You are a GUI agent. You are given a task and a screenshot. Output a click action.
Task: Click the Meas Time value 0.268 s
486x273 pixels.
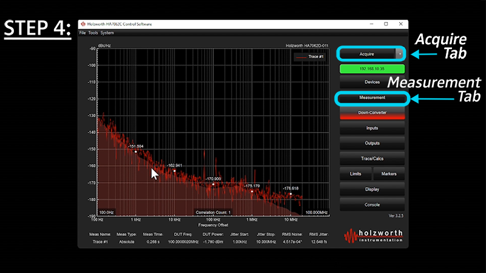tap(153, 241)
